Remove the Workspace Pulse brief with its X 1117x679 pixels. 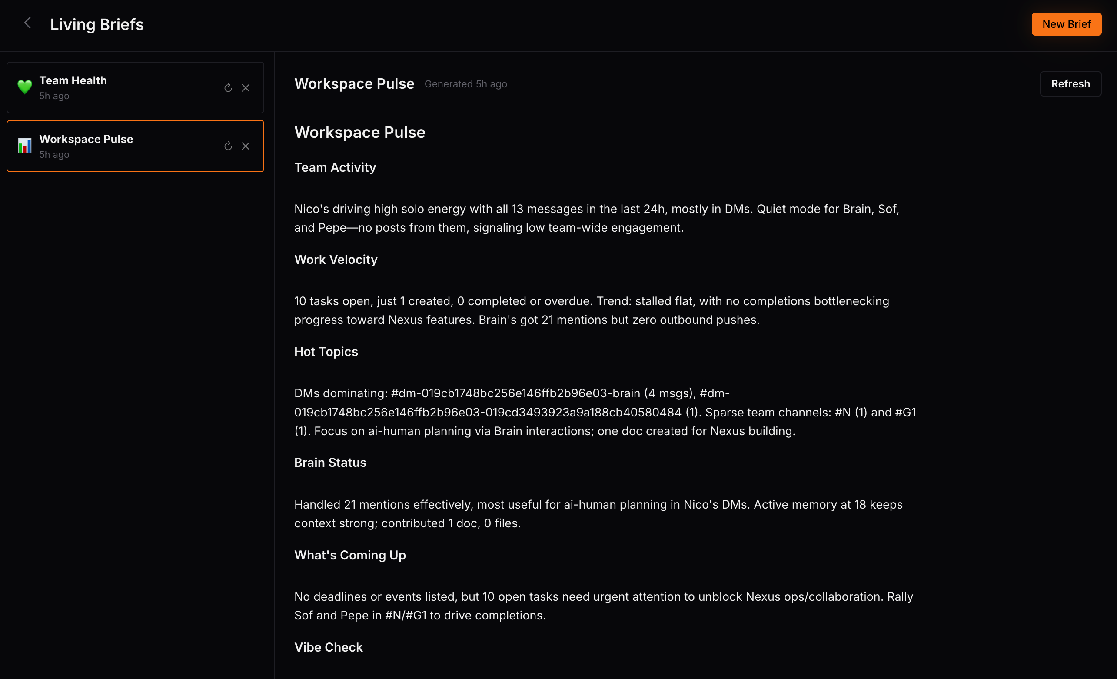coord(246,146)
